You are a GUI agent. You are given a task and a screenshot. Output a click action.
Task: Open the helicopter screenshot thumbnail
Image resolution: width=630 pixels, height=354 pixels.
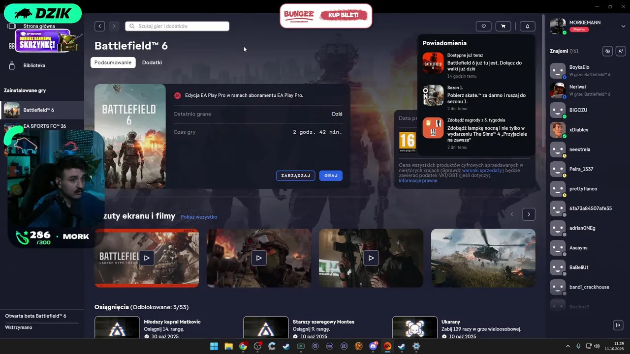483,258
